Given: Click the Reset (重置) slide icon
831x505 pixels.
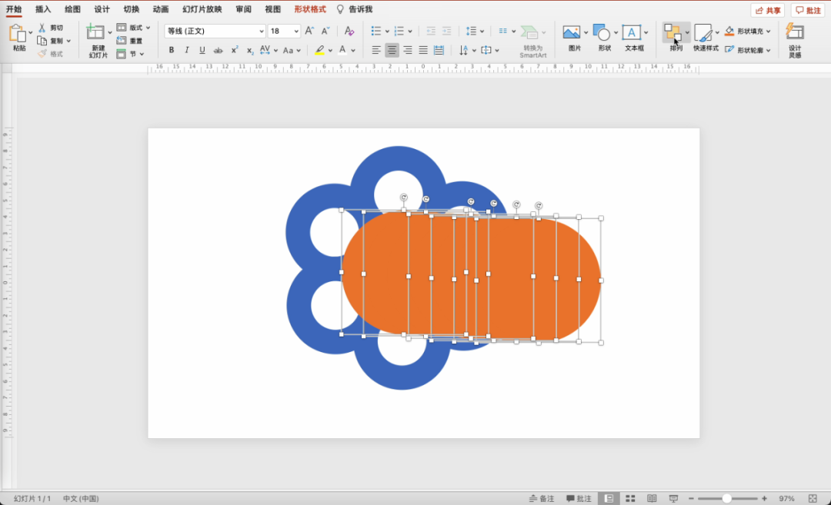Looking at the screenshot, I should tap(122, 41).
